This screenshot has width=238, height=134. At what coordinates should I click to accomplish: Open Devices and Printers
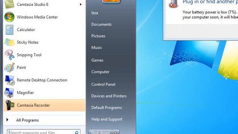109,96
